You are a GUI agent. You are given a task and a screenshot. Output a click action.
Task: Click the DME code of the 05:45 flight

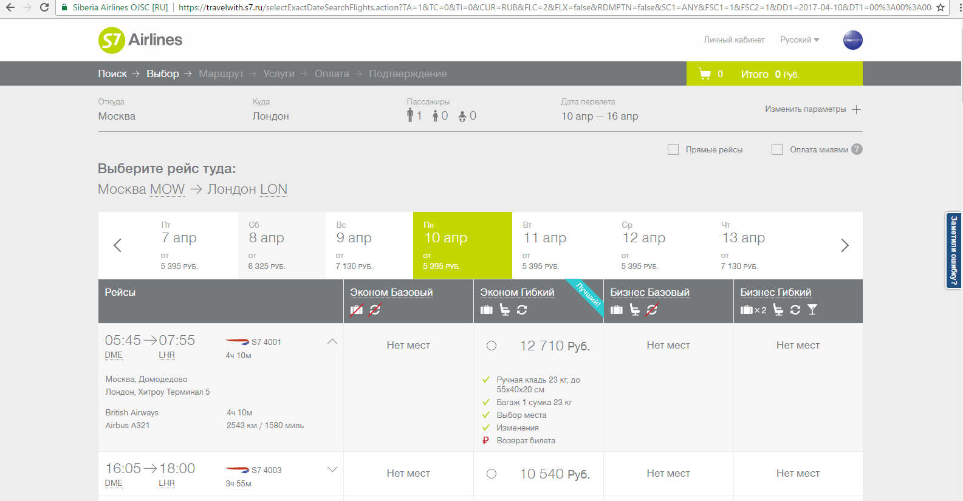point(114,355)
